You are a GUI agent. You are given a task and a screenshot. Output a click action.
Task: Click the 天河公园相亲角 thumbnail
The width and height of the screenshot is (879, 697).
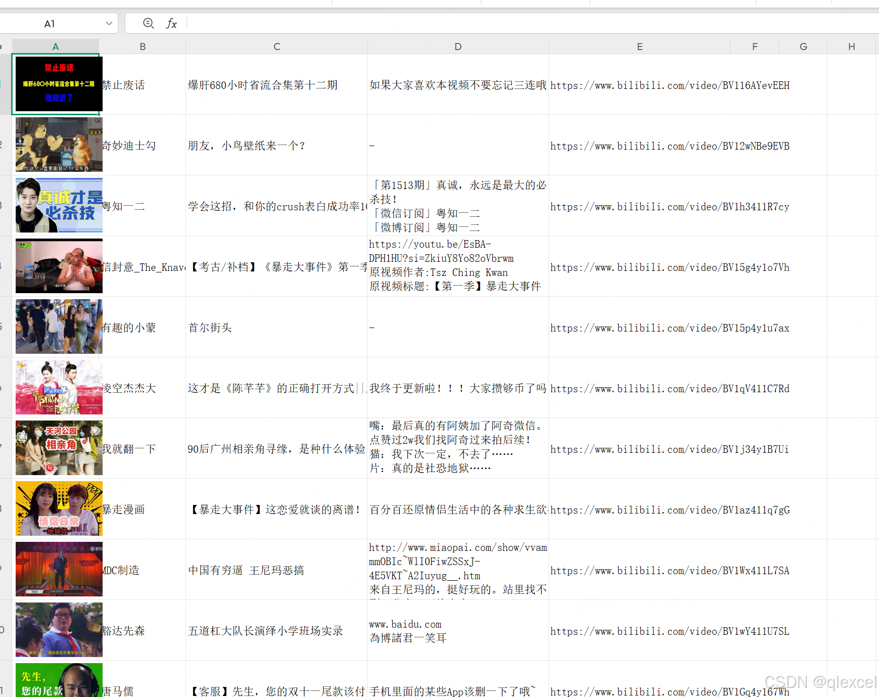click(x=59, y=448)
